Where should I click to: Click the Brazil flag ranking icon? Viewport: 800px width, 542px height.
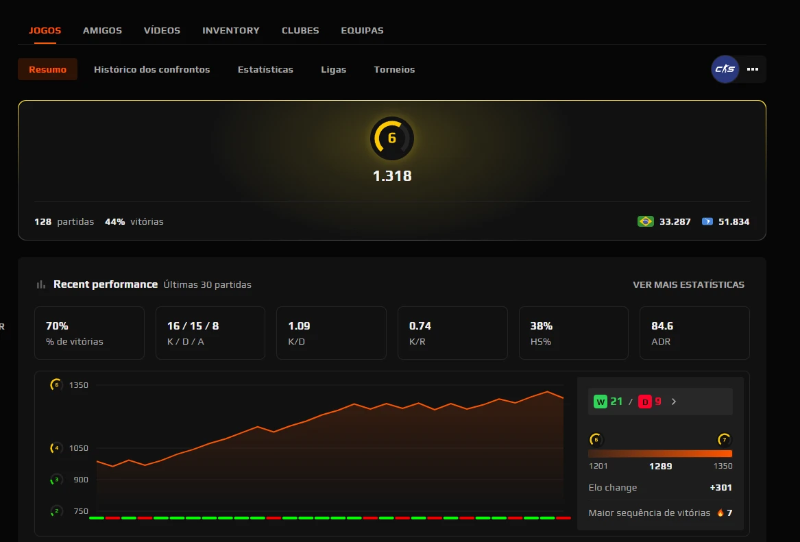[645, 221]
